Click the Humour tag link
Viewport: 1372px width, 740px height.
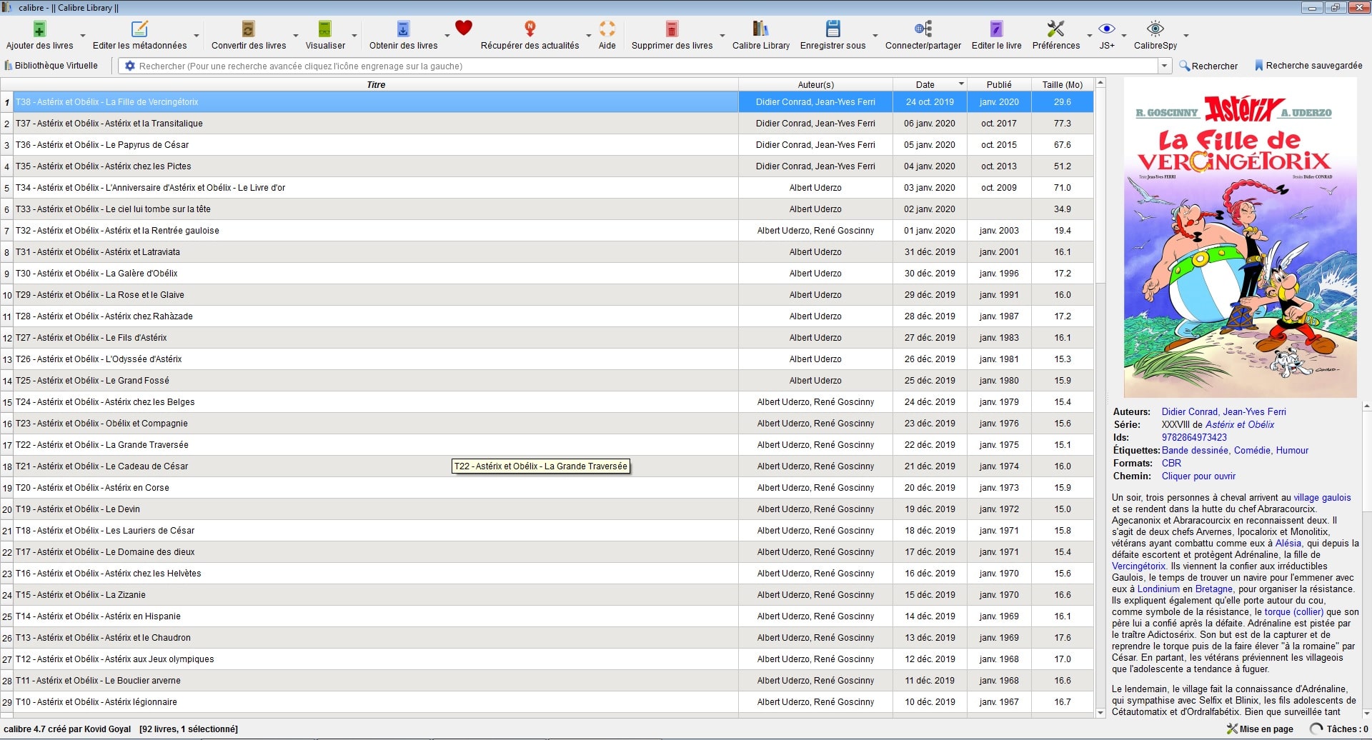pyautogui.click(x=1292, y=450)
